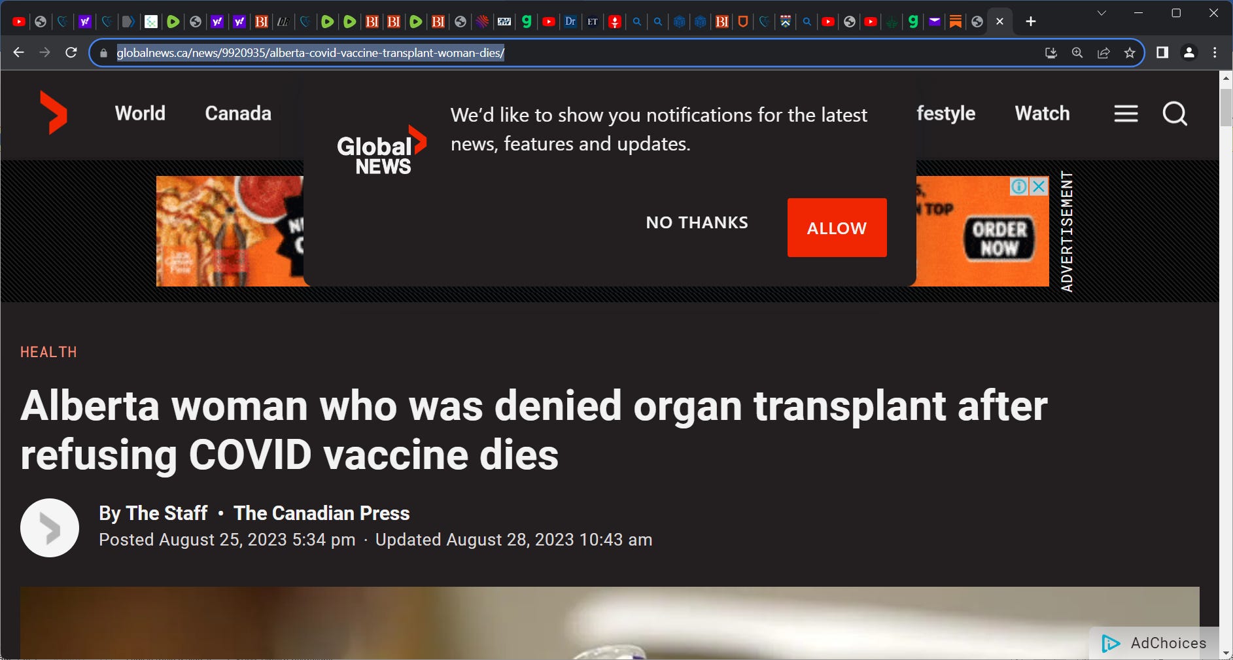This screenshot has width=1233, height=660.
Task: Open the Chrome three-dot menu
Action: click(1215, 52)
